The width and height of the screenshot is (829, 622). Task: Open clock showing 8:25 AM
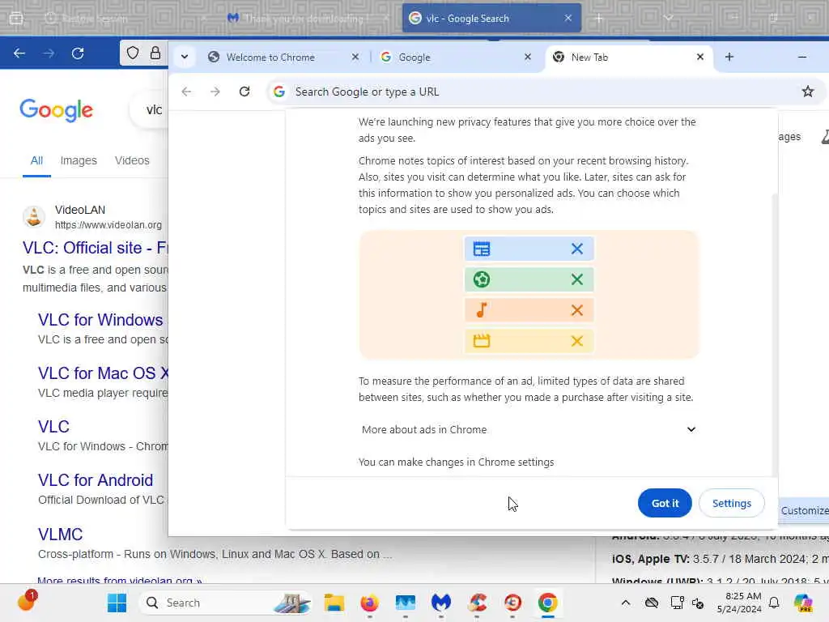tap(739, 603)
